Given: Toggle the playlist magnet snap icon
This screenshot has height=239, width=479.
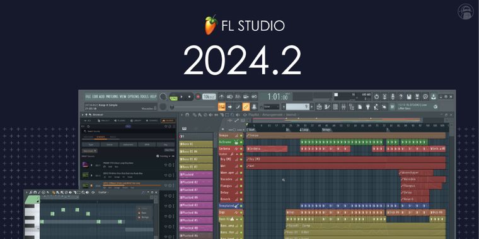Looking at the screenshot, I should [187, 114].
